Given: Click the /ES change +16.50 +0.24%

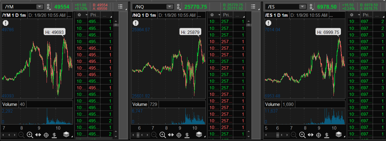Looking at the screenshot, I should click(349, 7).
